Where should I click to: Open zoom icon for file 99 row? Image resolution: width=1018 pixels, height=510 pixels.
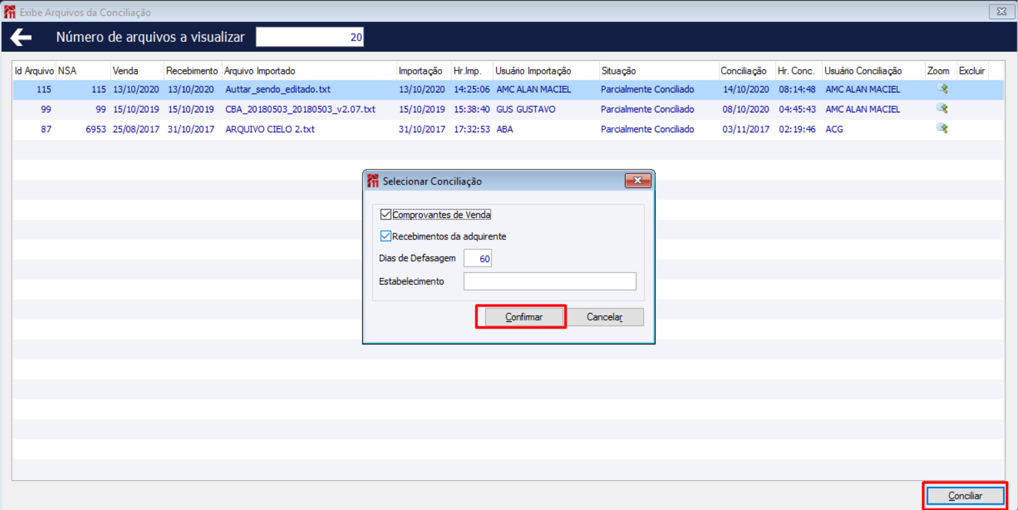click(x=942, y=109)
